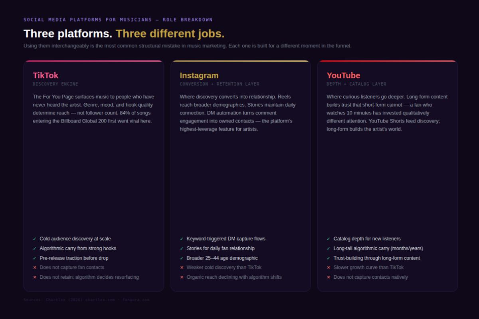Click checkmark beside 'Broader 25–44 age demographic'
Image resolution: width=479 pixels, height=319 pixels.
click(x=182, y=258)
